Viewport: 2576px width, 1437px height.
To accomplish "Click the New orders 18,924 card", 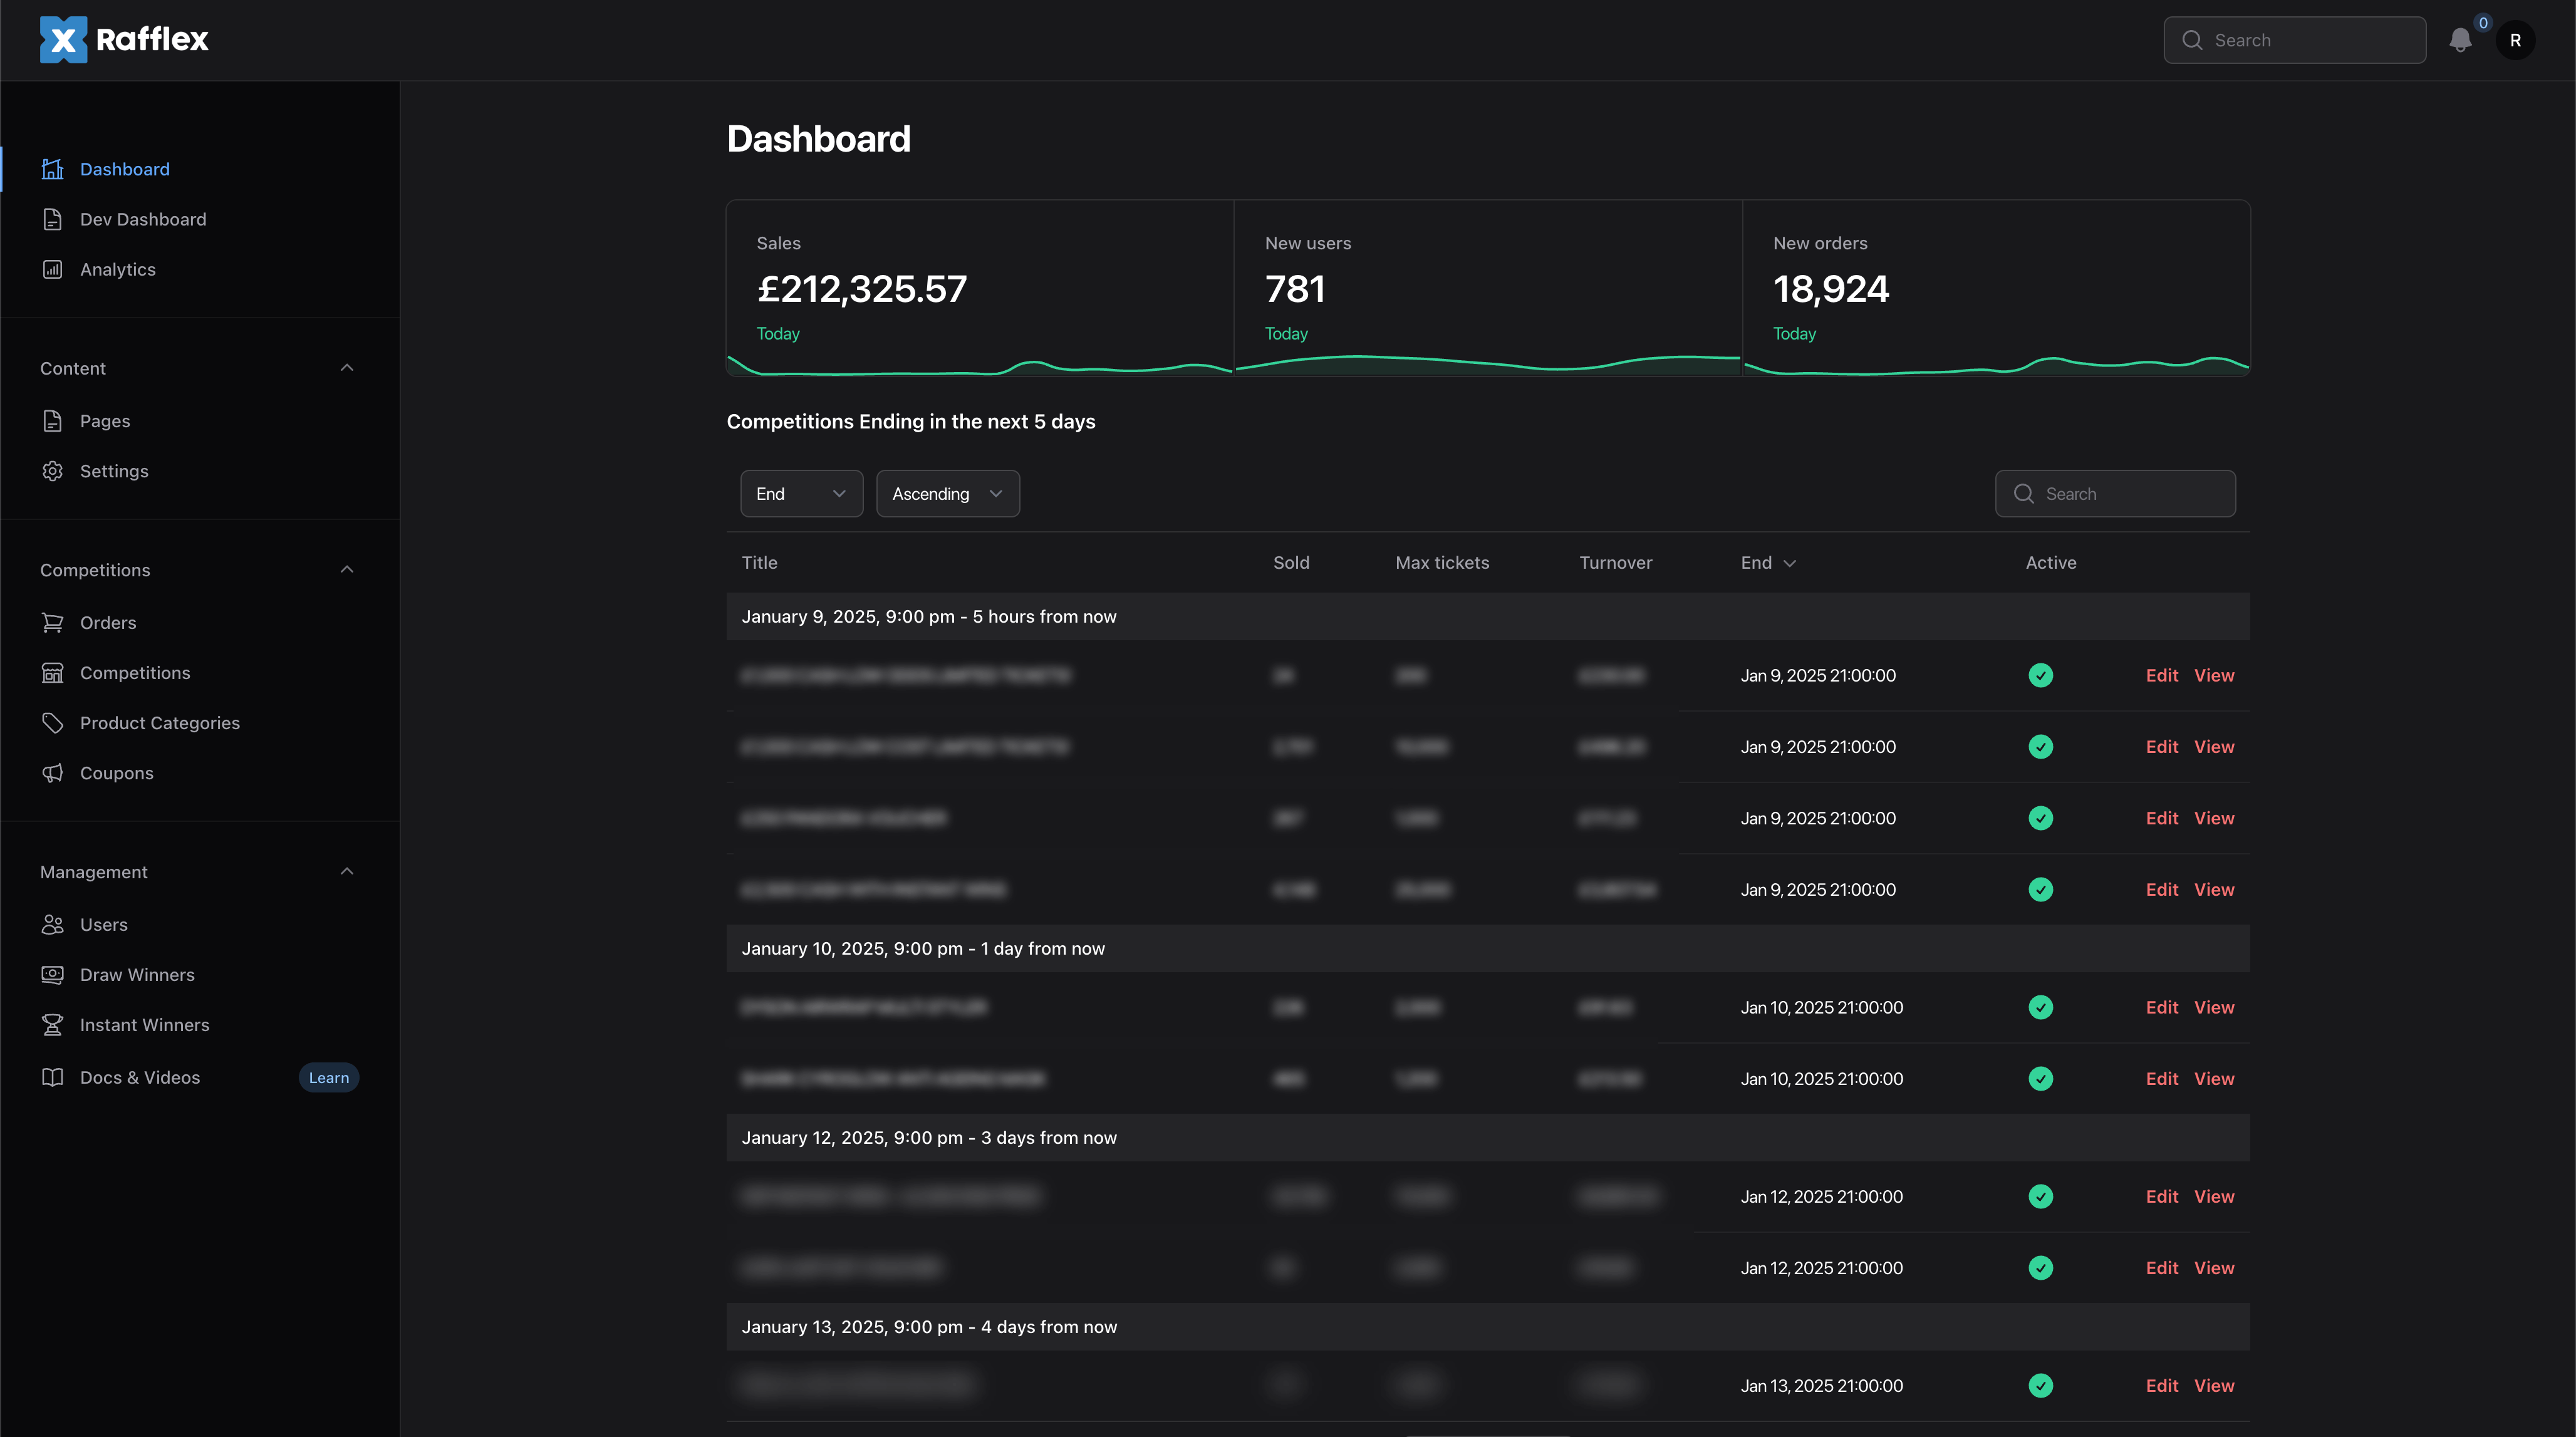I will tap(1996, 288).
